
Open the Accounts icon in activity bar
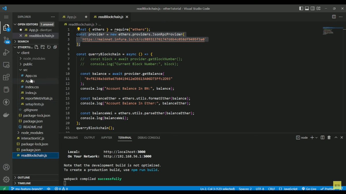[6, 167]
